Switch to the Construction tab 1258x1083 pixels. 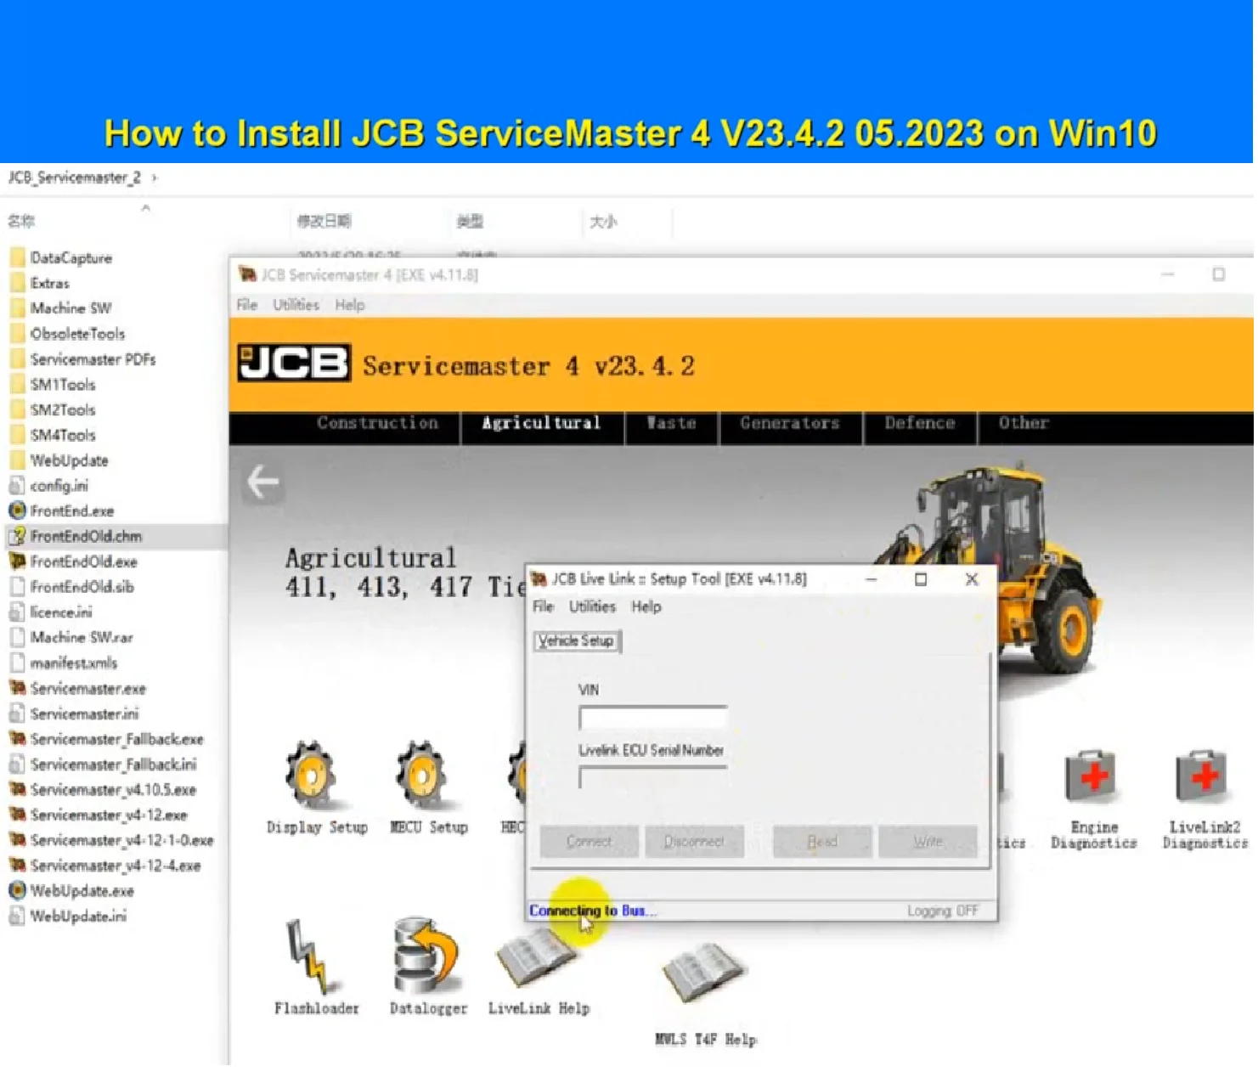tap(378, 425)
